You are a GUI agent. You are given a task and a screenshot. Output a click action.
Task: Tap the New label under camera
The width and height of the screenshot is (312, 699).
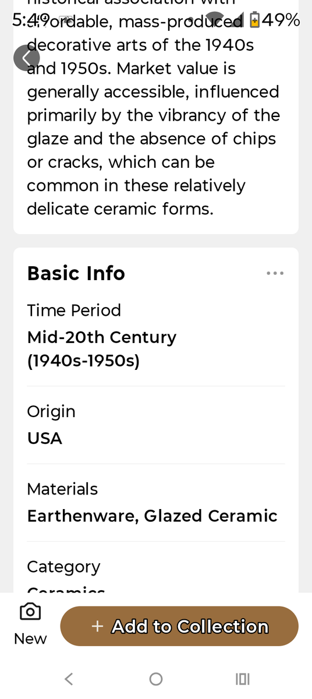30,638
